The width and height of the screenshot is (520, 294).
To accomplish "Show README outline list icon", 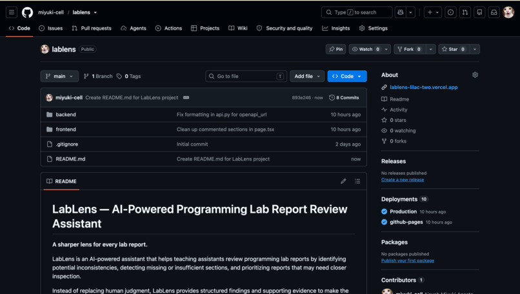I will 357,181.
